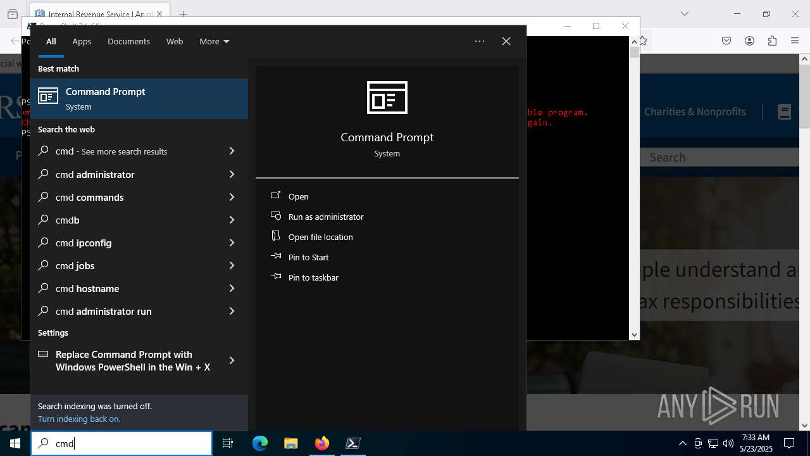The image size is (810, 456).
Task: Click the taskbar clock showing 7:33 AM
Action: [756, 443]
